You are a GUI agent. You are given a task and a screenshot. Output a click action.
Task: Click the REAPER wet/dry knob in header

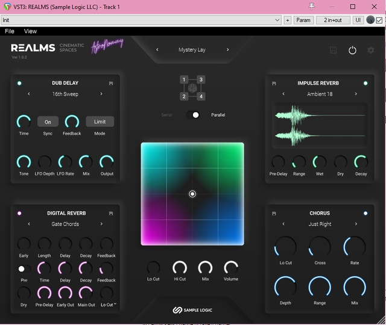click(370, 20)
